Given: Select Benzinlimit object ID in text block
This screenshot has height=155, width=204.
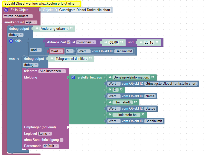Looking at the screenshot, I should (154, 121).
